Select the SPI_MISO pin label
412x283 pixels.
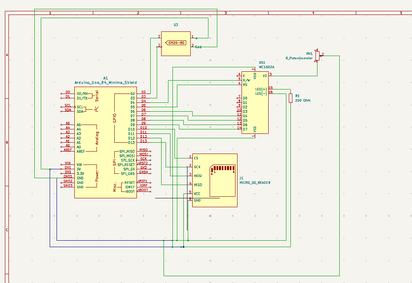pos(127,151)
